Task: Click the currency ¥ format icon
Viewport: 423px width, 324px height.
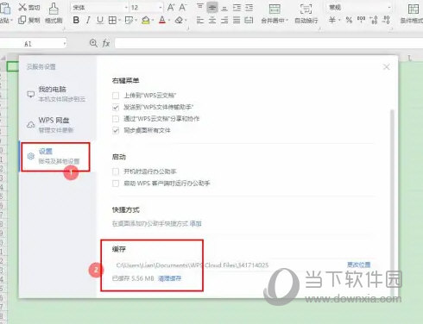Action: click(x=332, y=20)
